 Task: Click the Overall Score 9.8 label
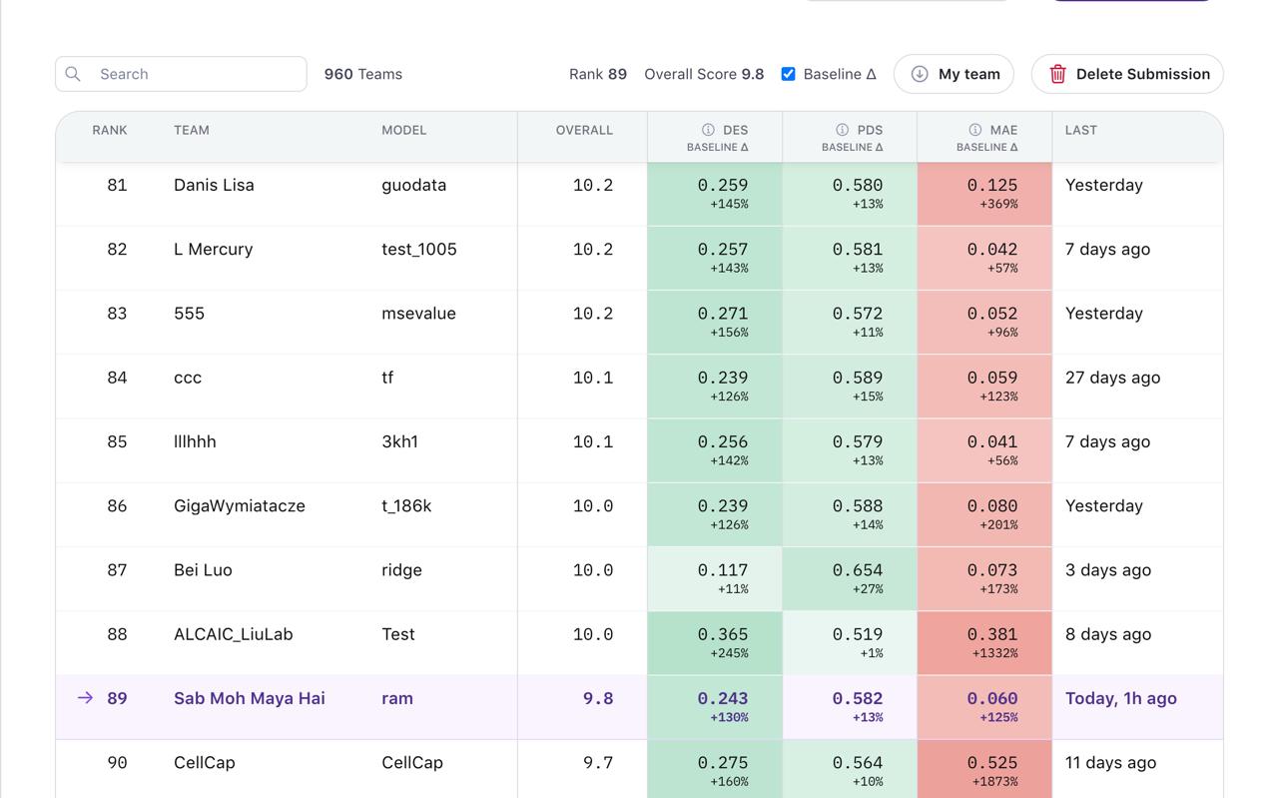705,73
